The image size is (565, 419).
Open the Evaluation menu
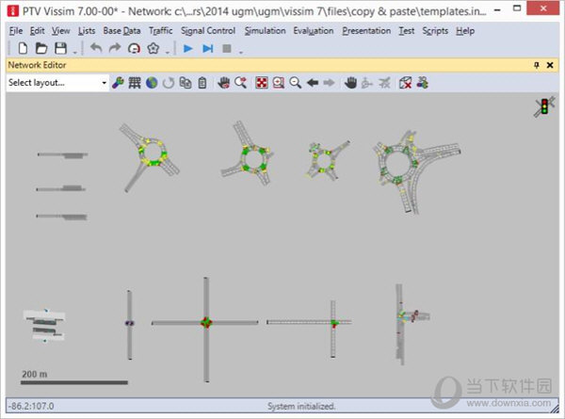pos(314,31)
